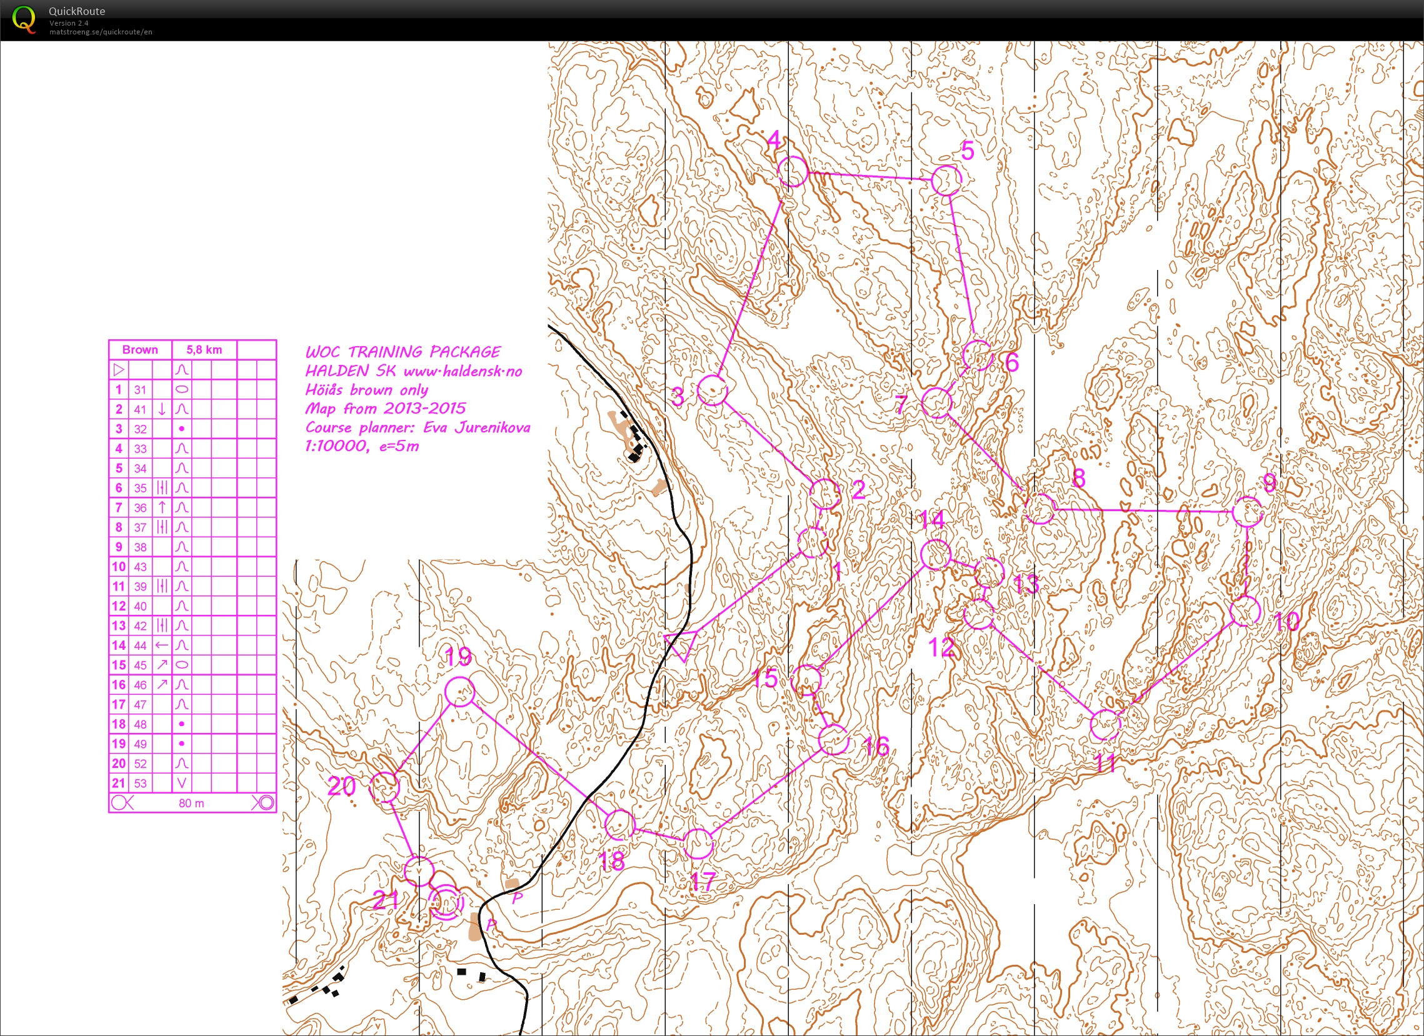
Task: Click control circle 14 on the map
Action: (936, 554)
